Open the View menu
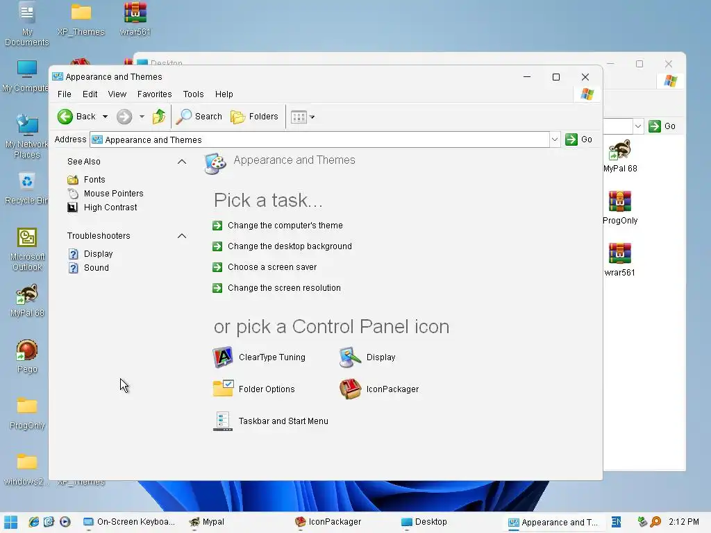The image size is (711, 533). pos(117,94)
